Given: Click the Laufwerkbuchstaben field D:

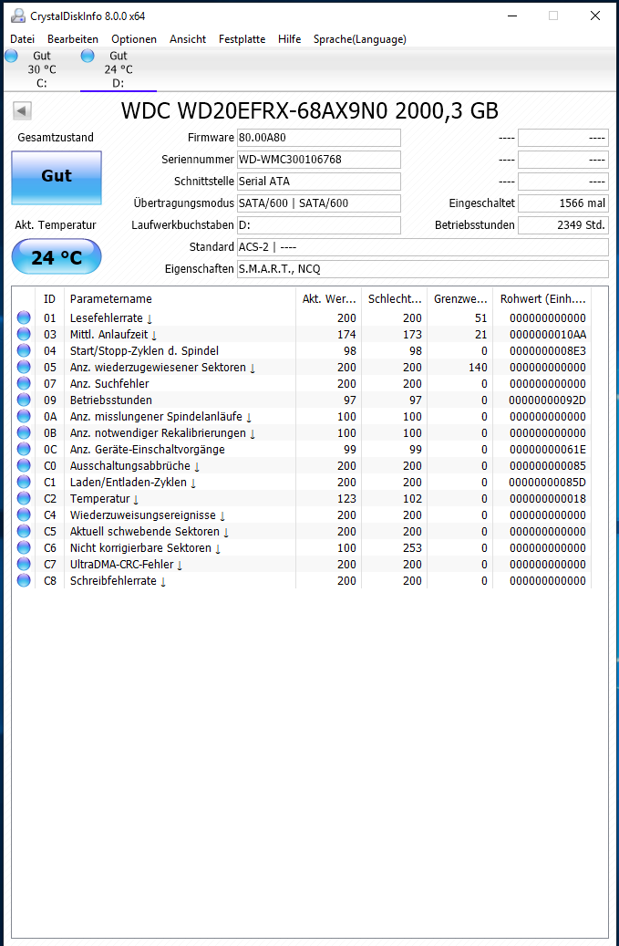Looking at the screenshot, I should (x=319, y=225).
